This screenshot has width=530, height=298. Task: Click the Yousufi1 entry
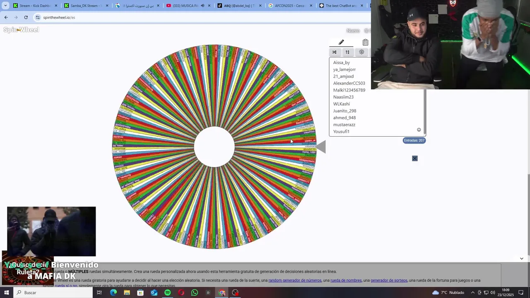(341, 132)
